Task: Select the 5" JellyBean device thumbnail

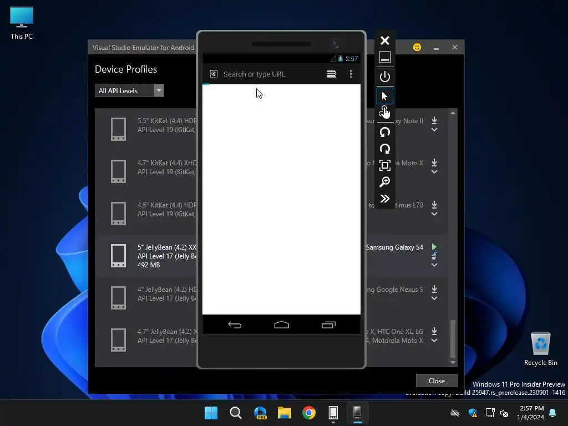Action: coord(119,255)
